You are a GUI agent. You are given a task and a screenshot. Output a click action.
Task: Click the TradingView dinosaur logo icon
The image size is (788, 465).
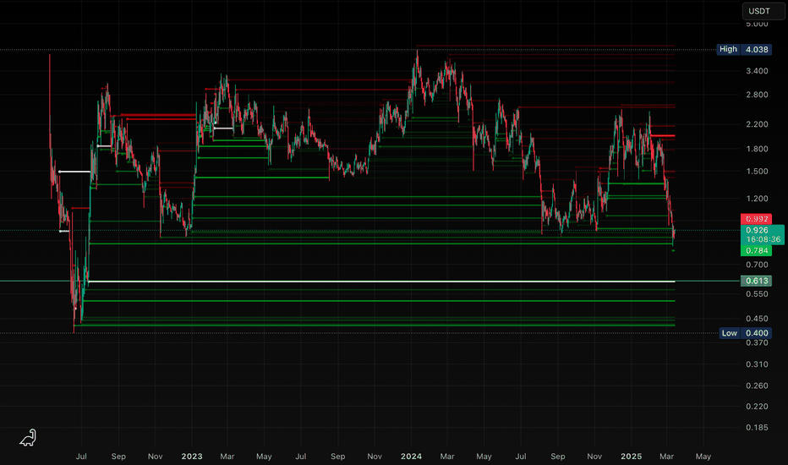(28, 437)
